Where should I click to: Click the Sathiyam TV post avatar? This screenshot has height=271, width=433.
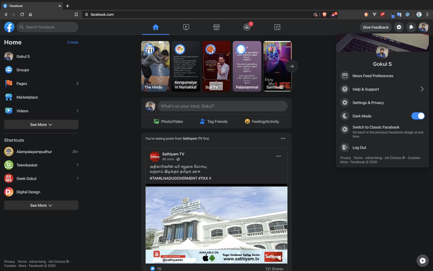pyautogui.click(x=155, y=156)
